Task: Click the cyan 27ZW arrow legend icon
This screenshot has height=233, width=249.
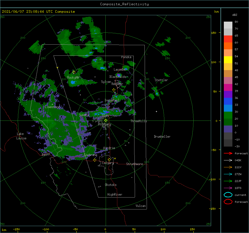Action: (228, 174)
